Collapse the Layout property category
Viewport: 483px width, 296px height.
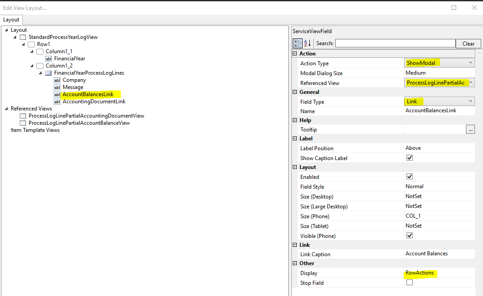point(295,167)
